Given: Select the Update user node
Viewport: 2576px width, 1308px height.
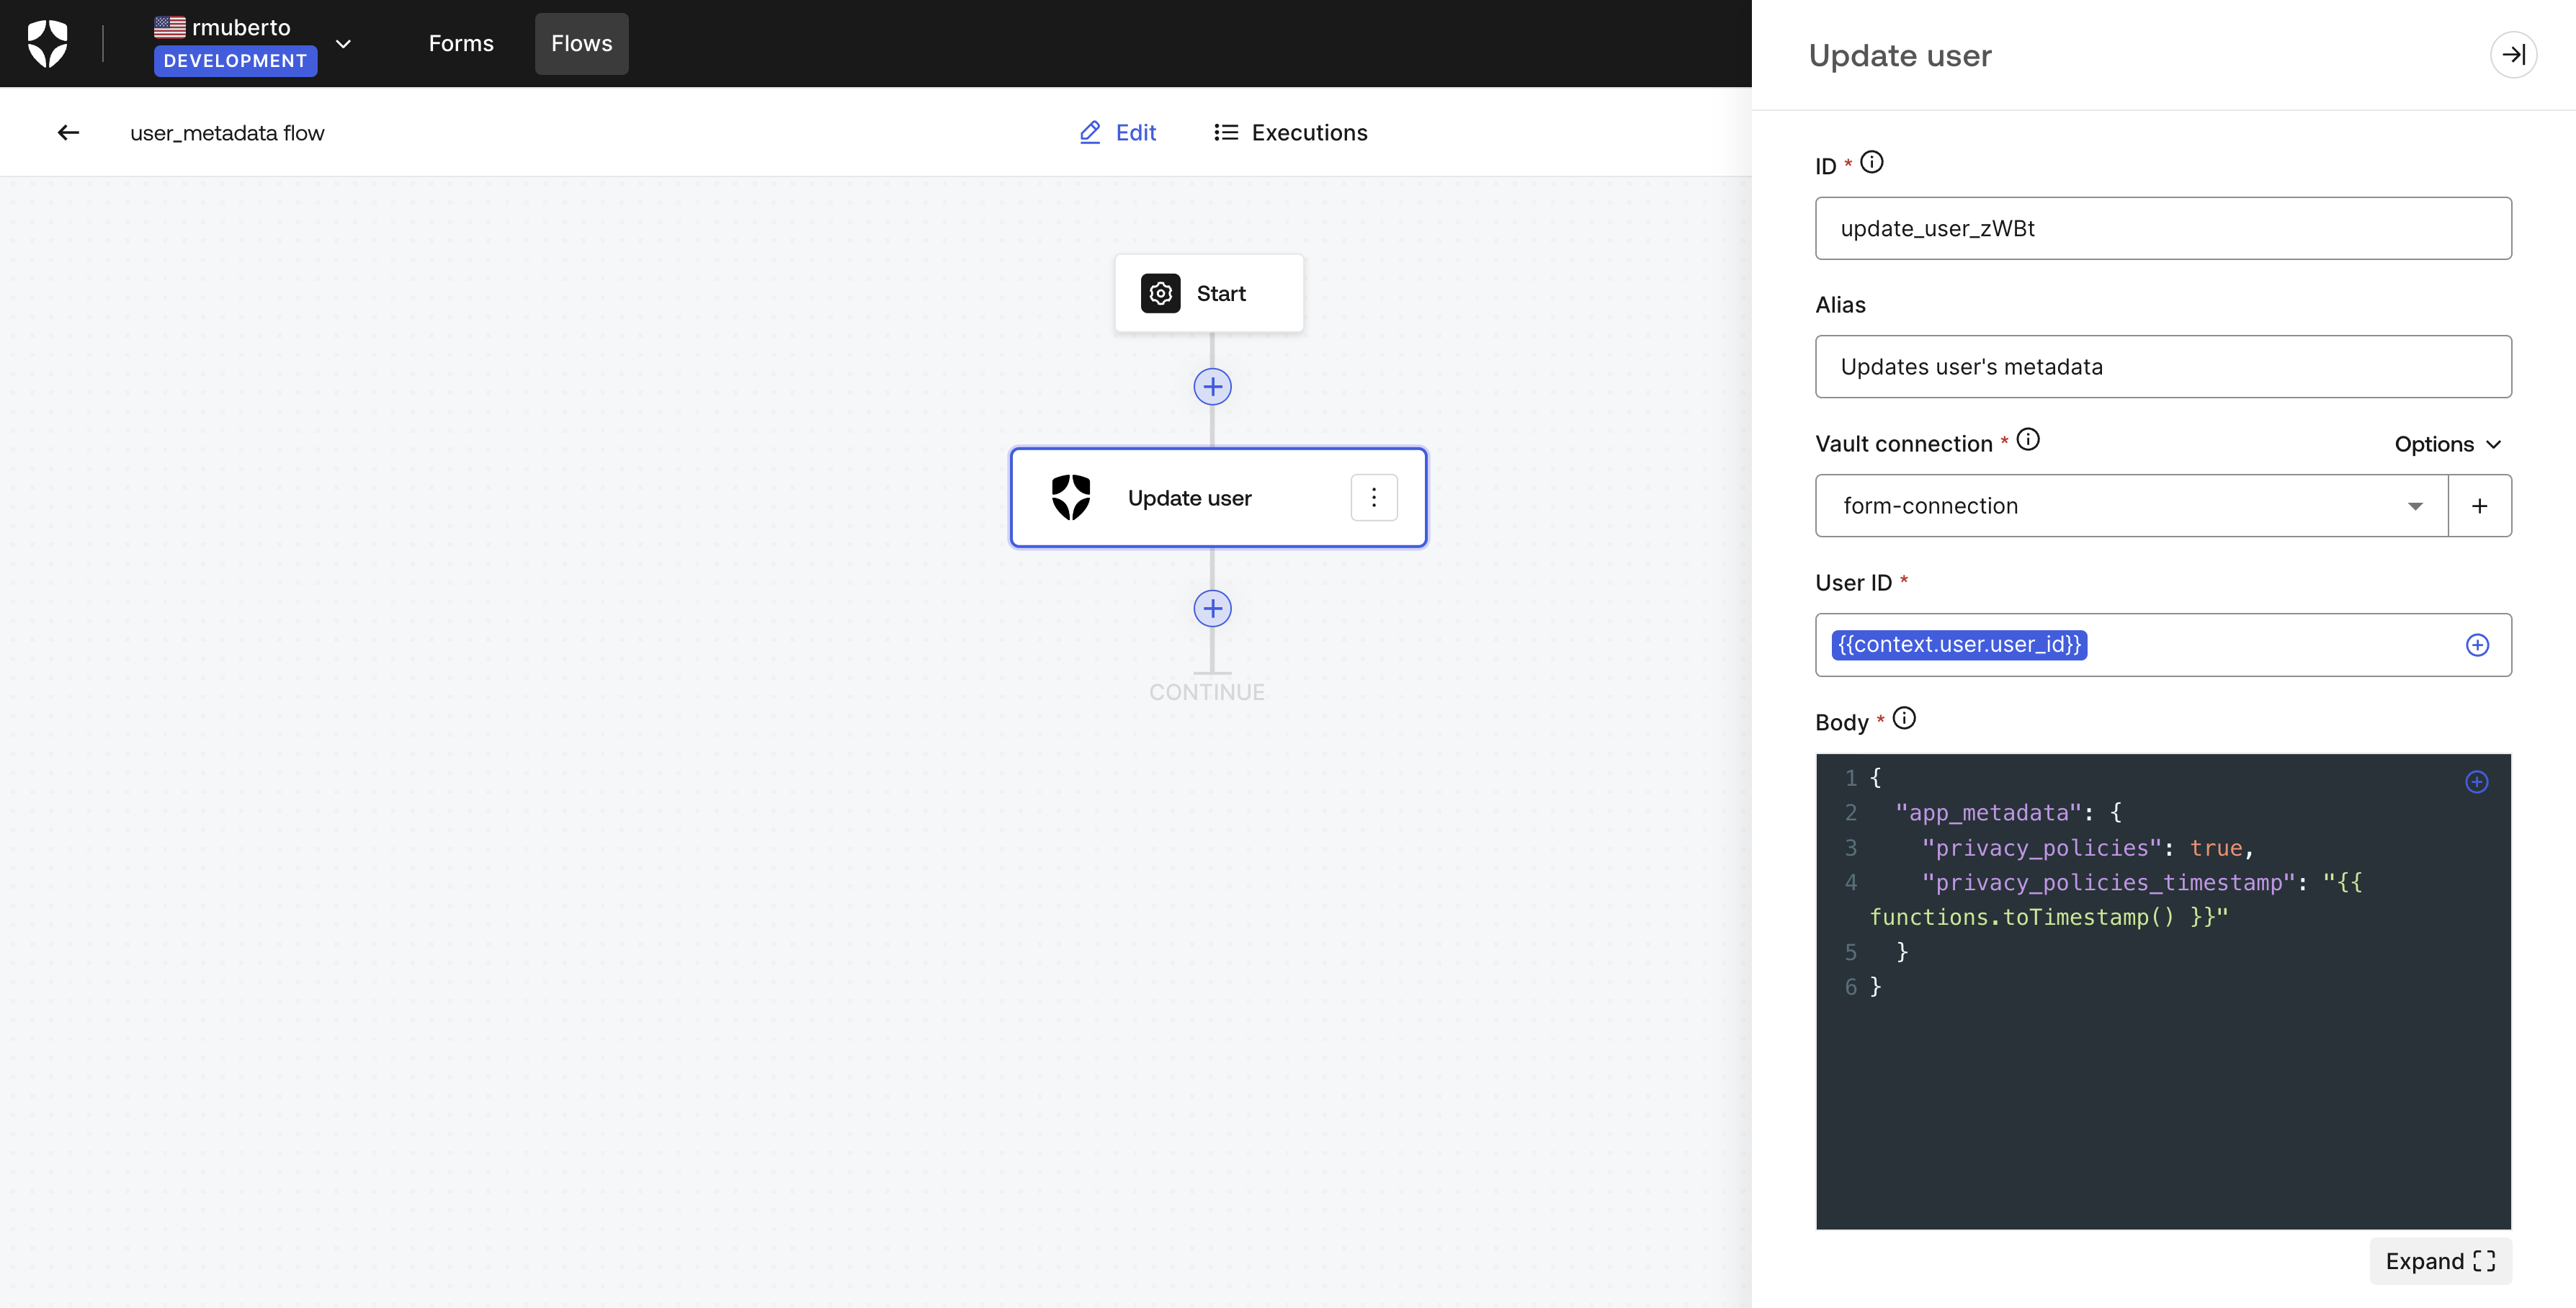Looking at the screenshot, I should pos(1218,497).
